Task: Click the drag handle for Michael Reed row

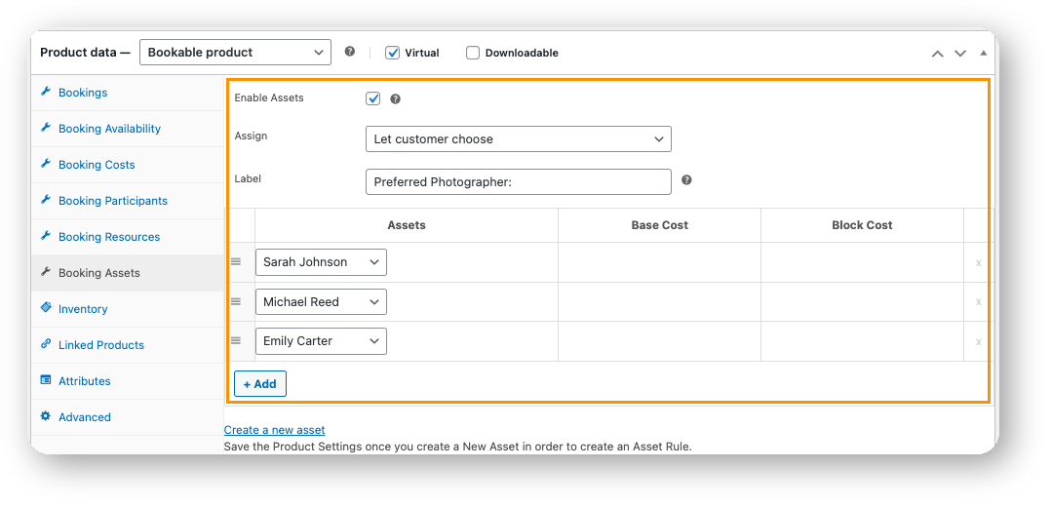Action: 236,302
